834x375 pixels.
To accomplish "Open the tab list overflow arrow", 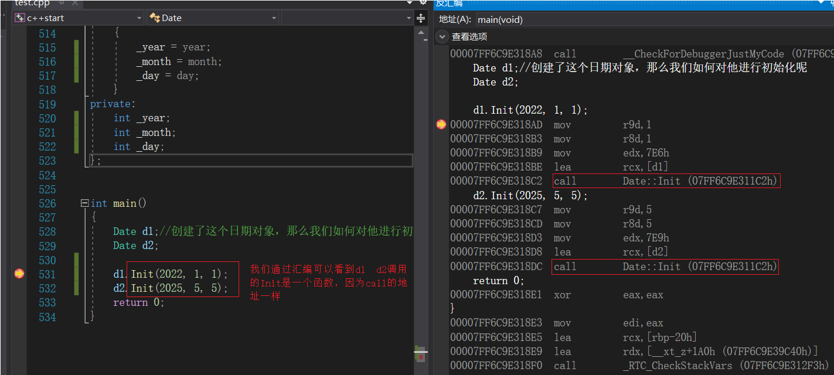I will 408,3.
